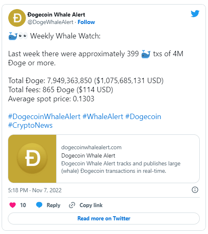Click the chain link copy icon
The image size is (208, 234).
[x=72, y=205]
